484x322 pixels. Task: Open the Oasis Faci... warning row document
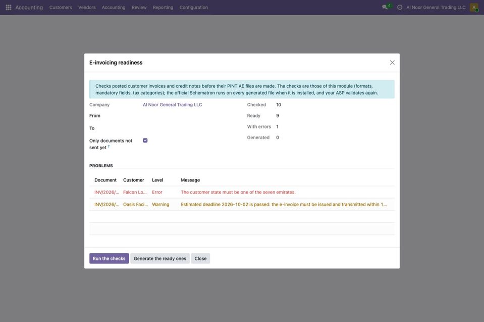click(x=106, y=205)
